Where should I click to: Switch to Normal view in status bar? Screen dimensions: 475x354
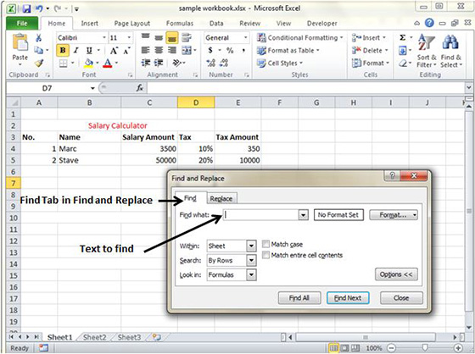point(333,348)
